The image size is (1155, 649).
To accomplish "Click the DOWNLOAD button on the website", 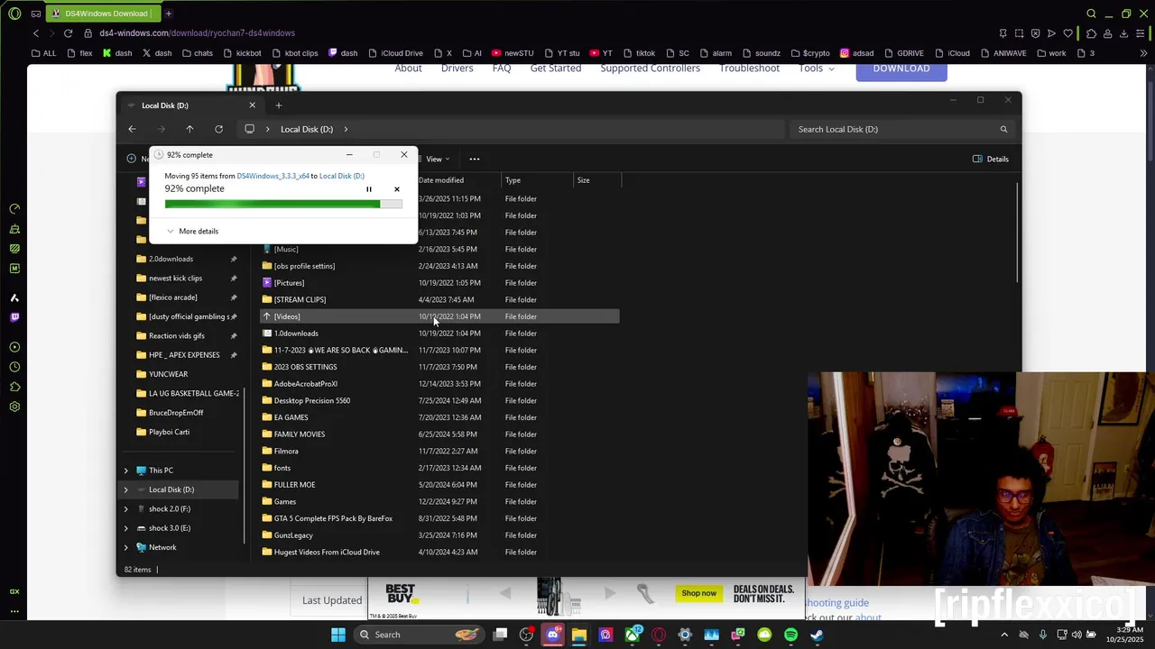I will pos(901,70).
